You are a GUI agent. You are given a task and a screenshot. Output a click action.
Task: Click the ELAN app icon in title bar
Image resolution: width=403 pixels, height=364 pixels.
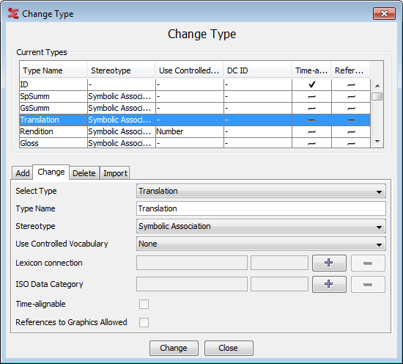tap(13, 13)
